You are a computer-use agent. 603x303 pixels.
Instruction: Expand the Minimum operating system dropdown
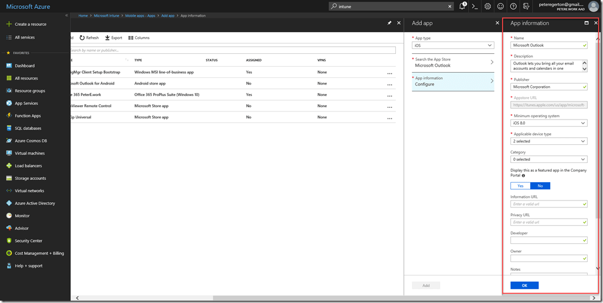548,123
